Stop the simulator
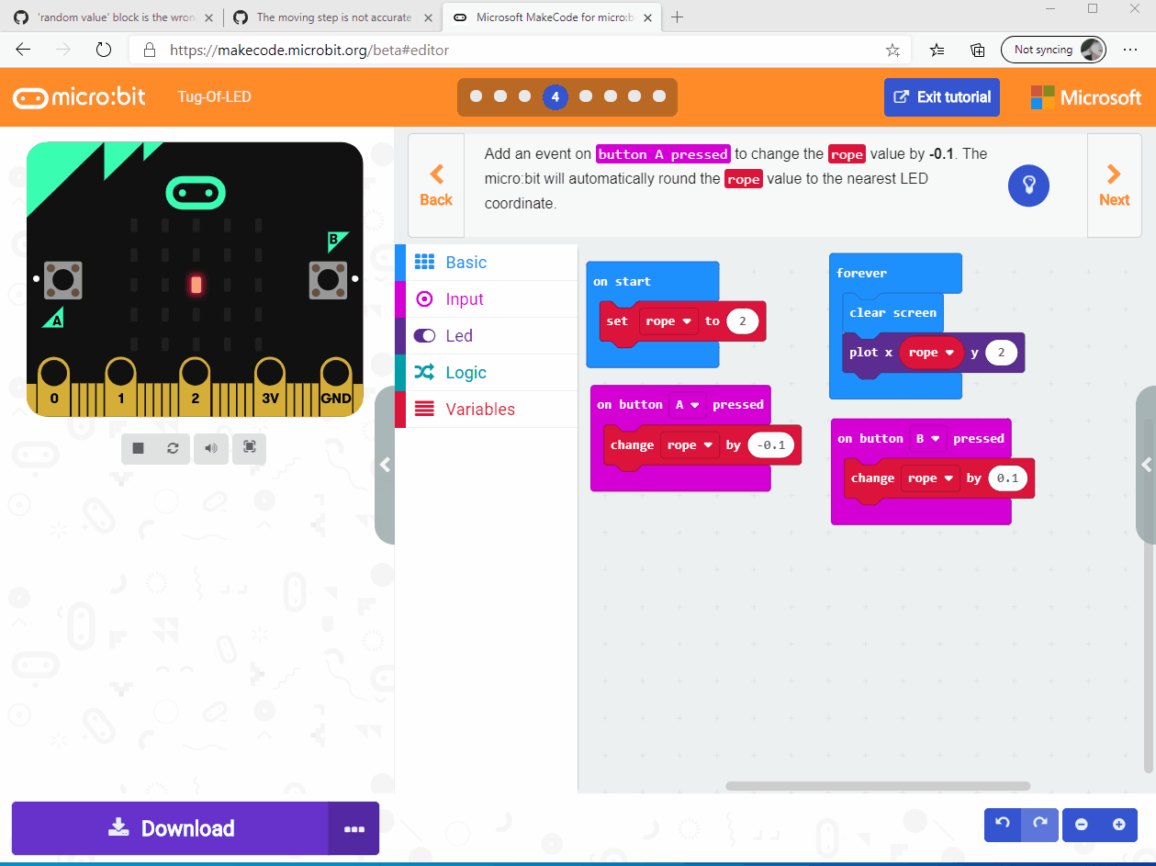The height and width of the screenshot is (866, 1156). click(x=139, y=447)
